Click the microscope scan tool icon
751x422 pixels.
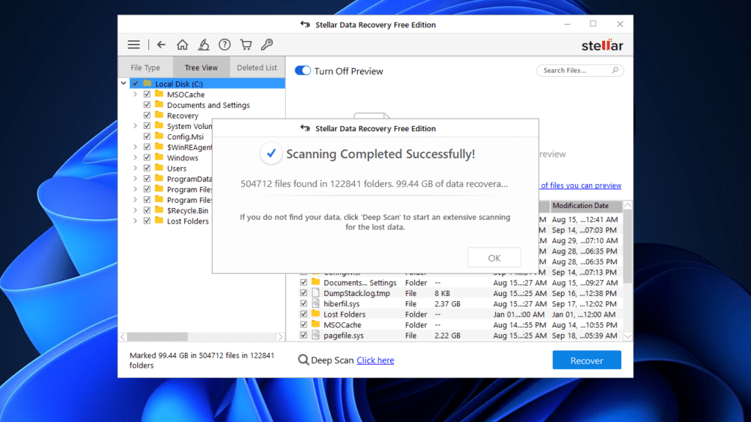click(x=204, y=45)
